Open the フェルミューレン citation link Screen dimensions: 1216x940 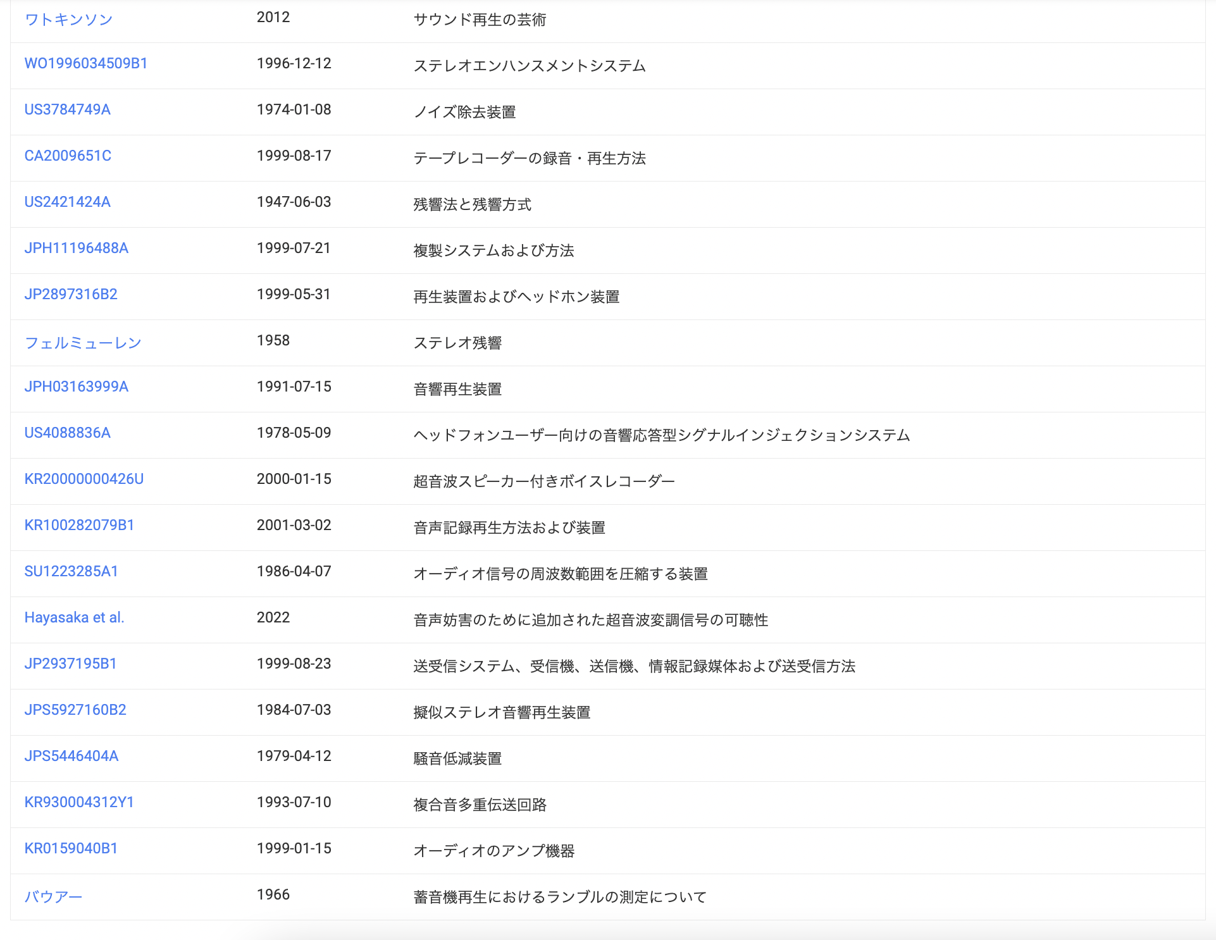point(83,343)
